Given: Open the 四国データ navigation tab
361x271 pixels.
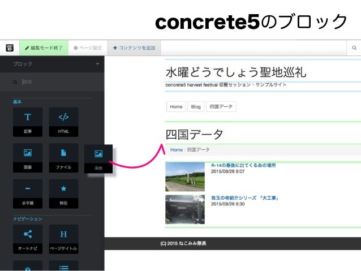Looking at the screenshot, I should pyautogui.click(x=221, y=106).
